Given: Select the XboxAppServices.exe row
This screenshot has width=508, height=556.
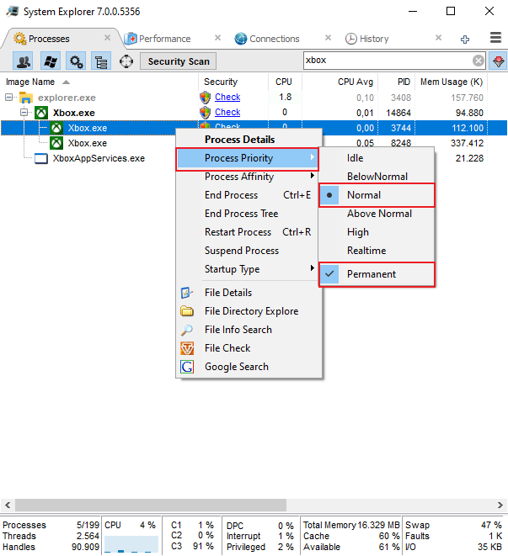Looking at the screenshot, I should 99,158.
